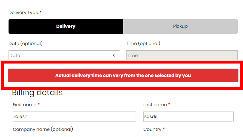The image size is (243, 137).
Task: Click the red asterisk beside Delivery Type
Action: [41, 12]
